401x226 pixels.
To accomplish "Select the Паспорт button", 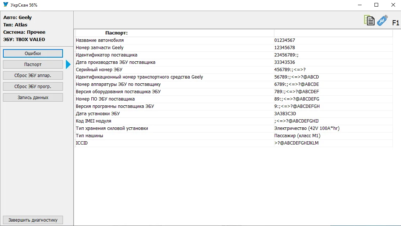I will 33,65.
